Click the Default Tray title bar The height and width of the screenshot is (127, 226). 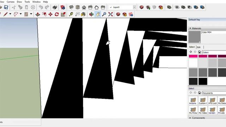tap(207, 20)
